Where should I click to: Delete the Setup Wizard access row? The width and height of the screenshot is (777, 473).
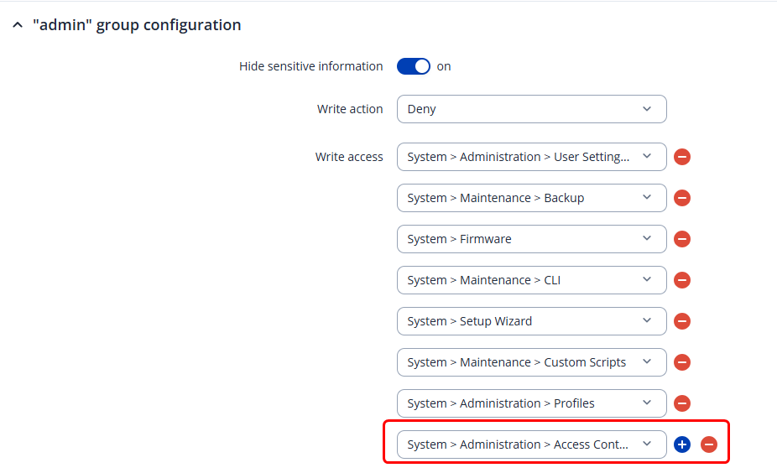pos(682,321)
